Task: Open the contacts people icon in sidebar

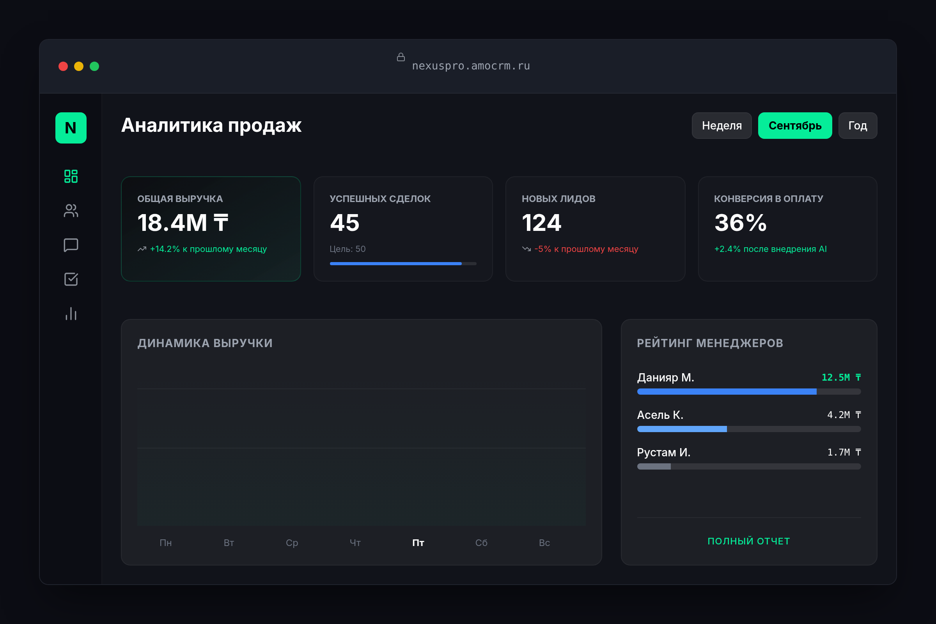Action: pyautogui.click(x=71, y=211)
